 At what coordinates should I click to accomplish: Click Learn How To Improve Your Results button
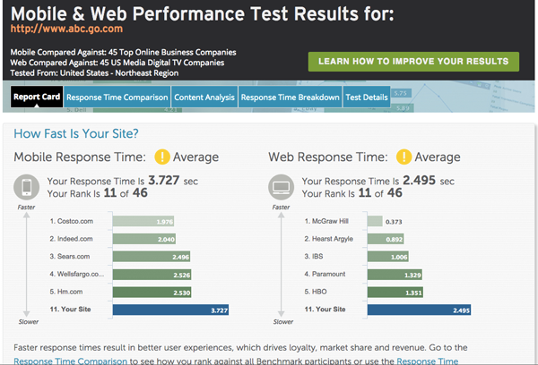tap(413, 62)
